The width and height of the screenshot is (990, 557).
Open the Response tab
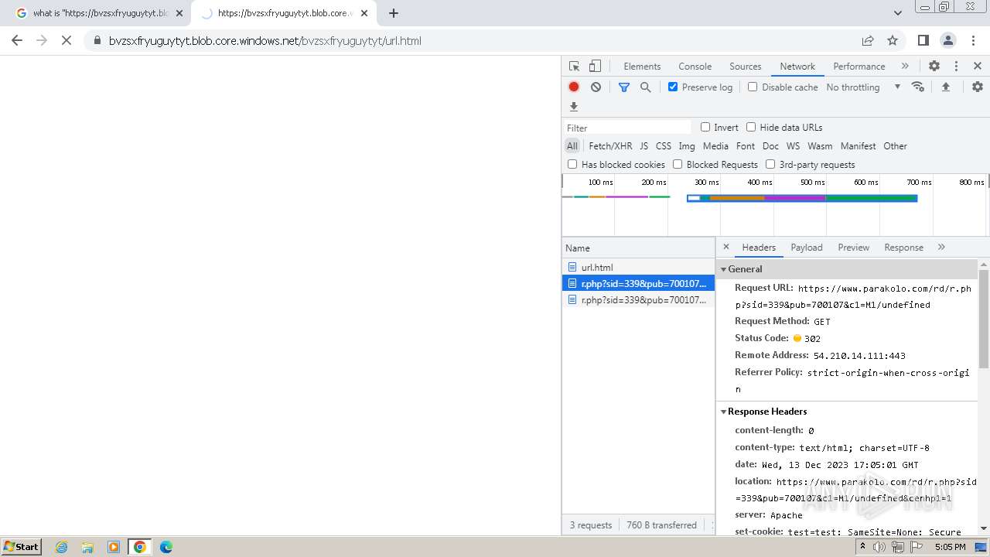pyautogui.click(x=903, y=248)
